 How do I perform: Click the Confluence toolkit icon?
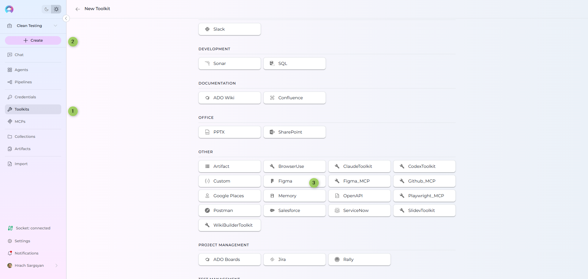click(272, 98)
